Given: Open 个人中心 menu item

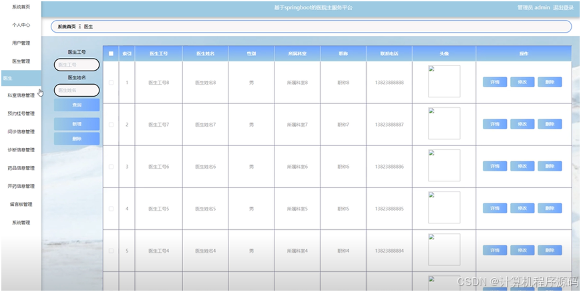Looking at the screenshot, I should tap(21, 25).
